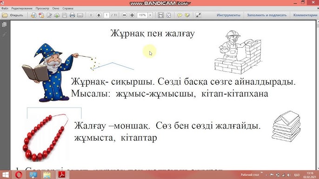Open the monitor app on taskbar
The image size is (319, 179).
coord(33,175)
